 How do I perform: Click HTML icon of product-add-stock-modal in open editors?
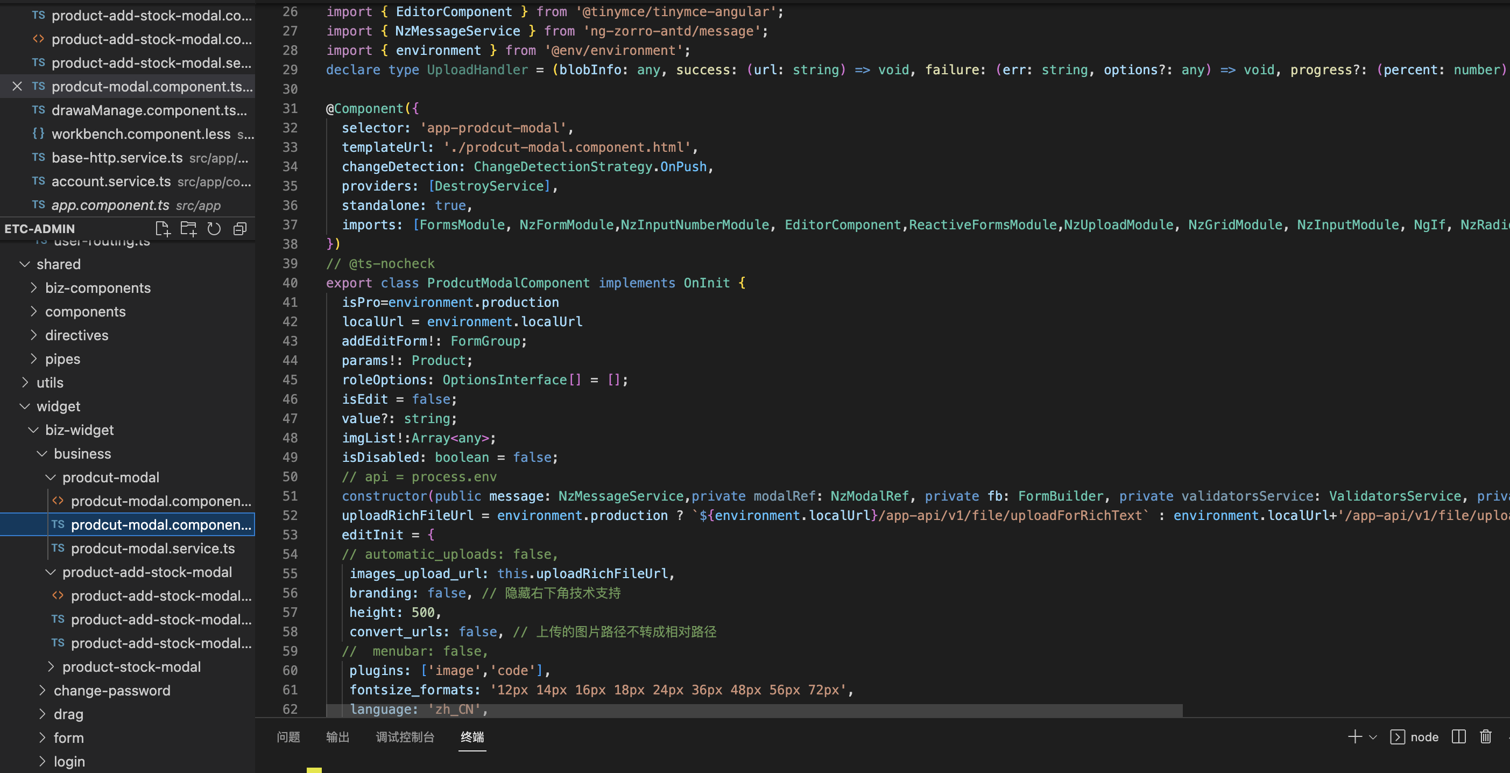coord(38,39)
